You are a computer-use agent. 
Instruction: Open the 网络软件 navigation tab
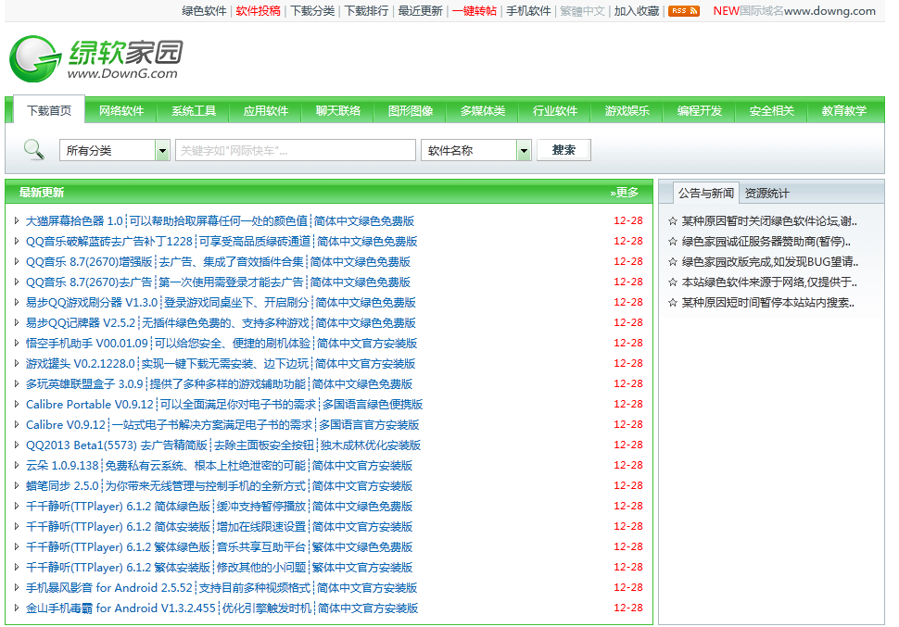tap(121, 110)
